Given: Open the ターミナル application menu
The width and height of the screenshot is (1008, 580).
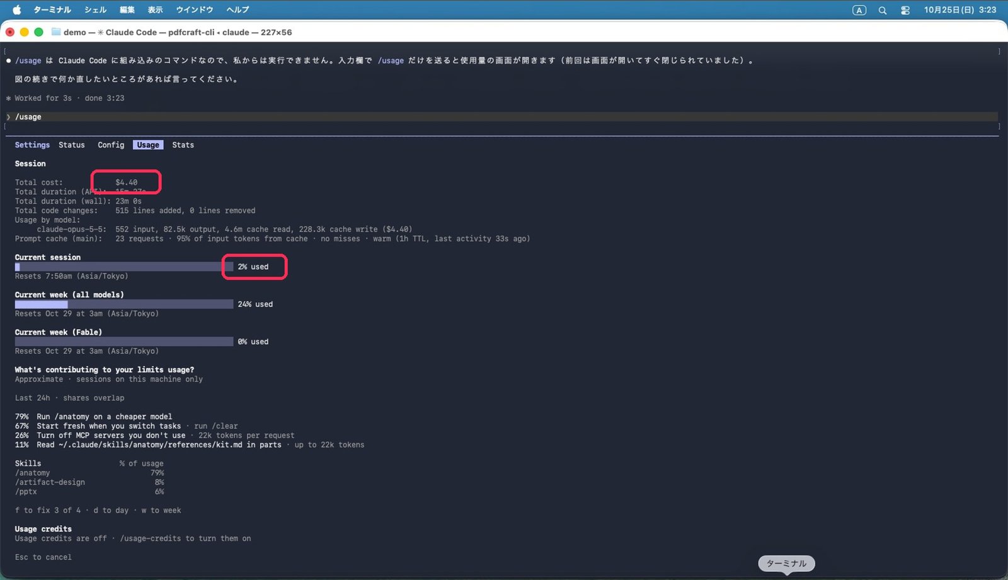Looking at the screenshot, I should pyautogui.click(x=52, y=9).
